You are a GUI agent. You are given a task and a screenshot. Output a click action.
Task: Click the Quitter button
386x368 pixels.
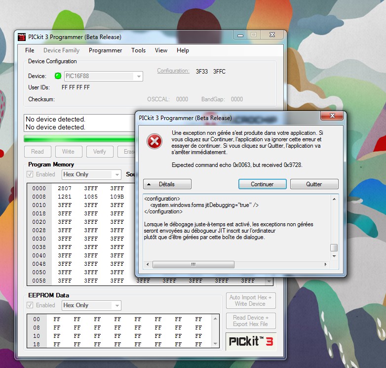coord(314,184)
